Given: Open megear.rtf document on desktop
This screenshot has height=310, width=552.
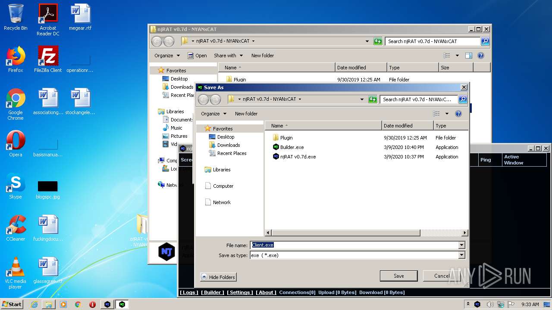Looking at the screenshot, I should tap(81, 17).
